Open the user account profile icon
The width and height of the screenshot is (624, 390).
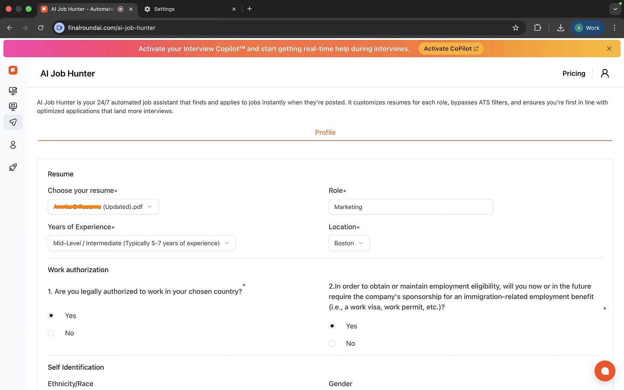click(605, 73)
